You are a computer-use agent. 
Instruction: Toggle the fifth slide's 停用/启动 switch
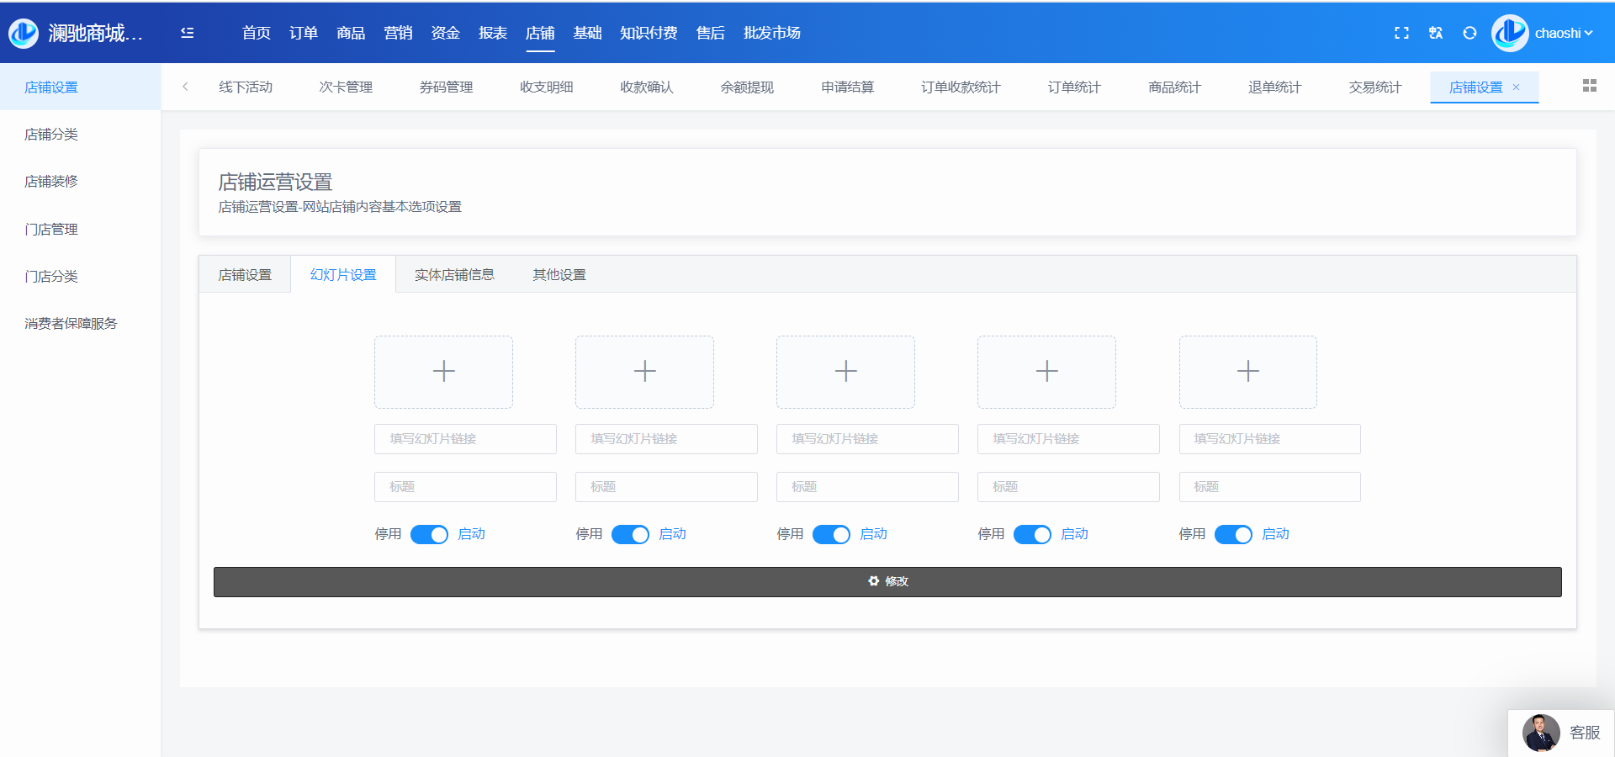[1233, 534]
